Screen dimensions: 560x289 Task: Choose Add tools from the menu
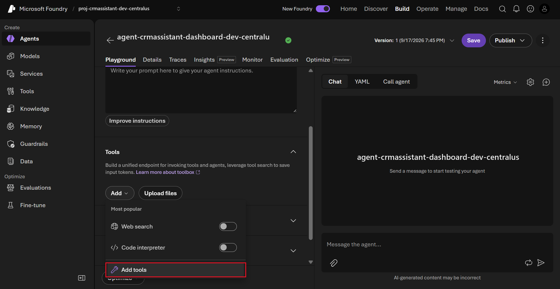[176, 270]
